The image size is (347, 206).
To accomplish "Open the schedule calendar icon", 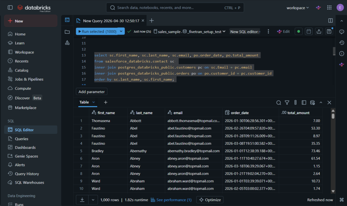I will 309,31.
